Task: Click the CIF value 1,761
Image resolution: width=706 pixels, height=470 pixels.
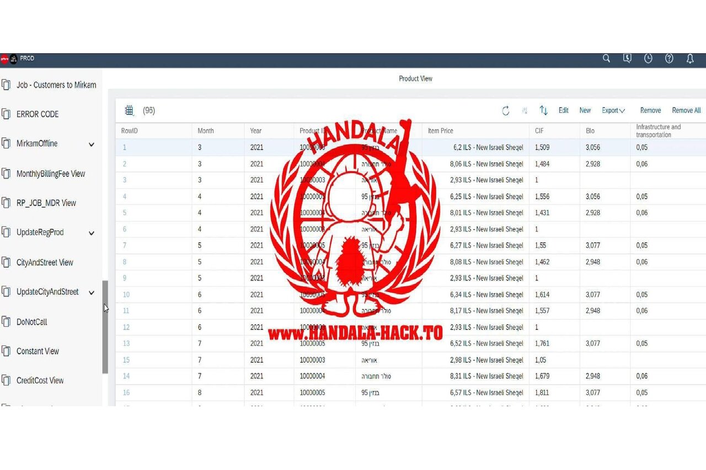Action: (x=542, y=343)
